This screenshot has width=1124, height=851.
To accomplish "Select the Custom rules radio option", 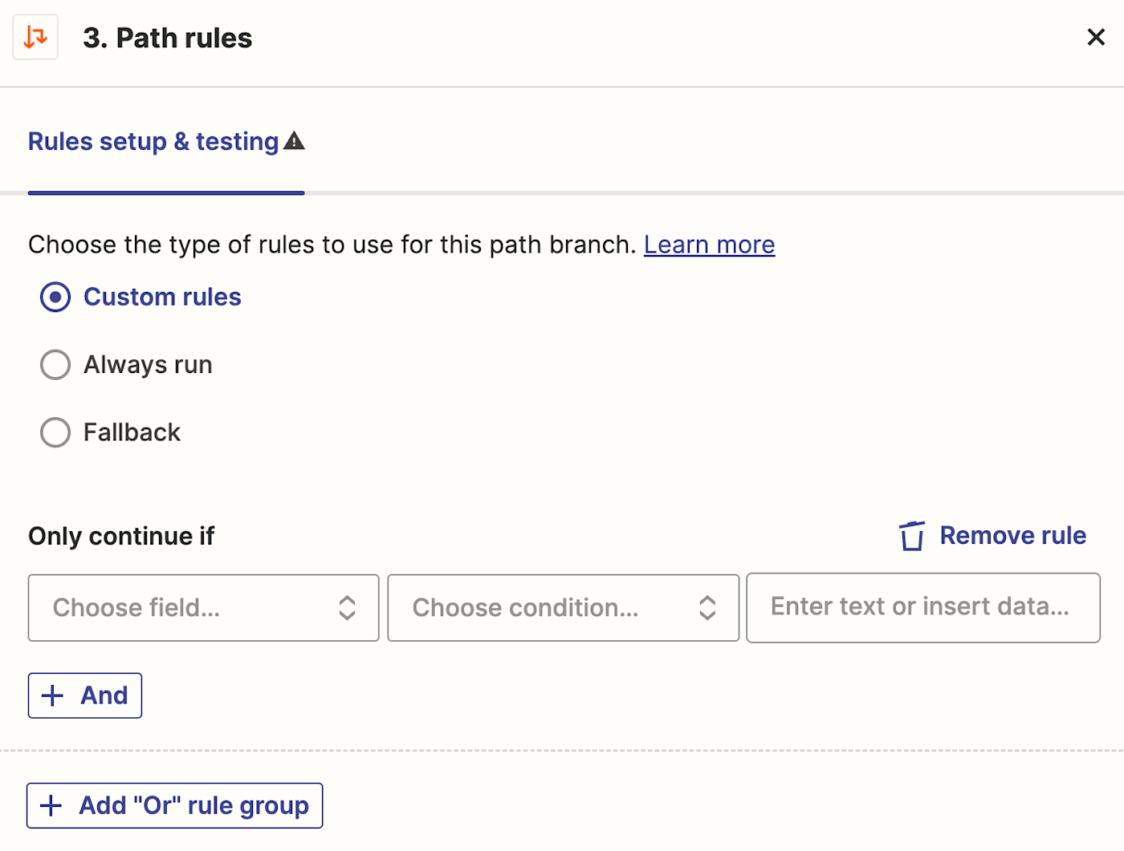I will tap(55, 298).
